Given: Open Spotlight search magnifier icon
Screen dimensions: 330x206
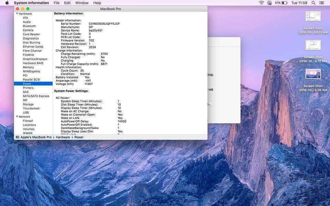Looking at the screenshot, I should (x=313, y=3).
